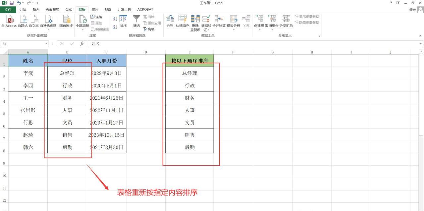Click the 属性 properties button
This screenshot has height=211, width=424.
(96, 23)
